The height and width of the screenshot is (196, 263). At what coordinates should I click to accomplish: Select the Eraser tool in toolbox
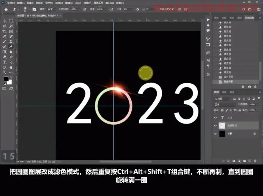[x=11, y=47]
